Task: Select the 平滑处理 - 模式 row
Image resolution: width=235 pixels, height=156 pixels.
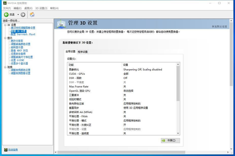Action: [122, 121]
